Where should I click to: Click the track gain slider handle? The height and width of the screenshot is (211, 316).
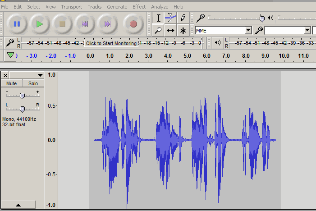(22, 96)
